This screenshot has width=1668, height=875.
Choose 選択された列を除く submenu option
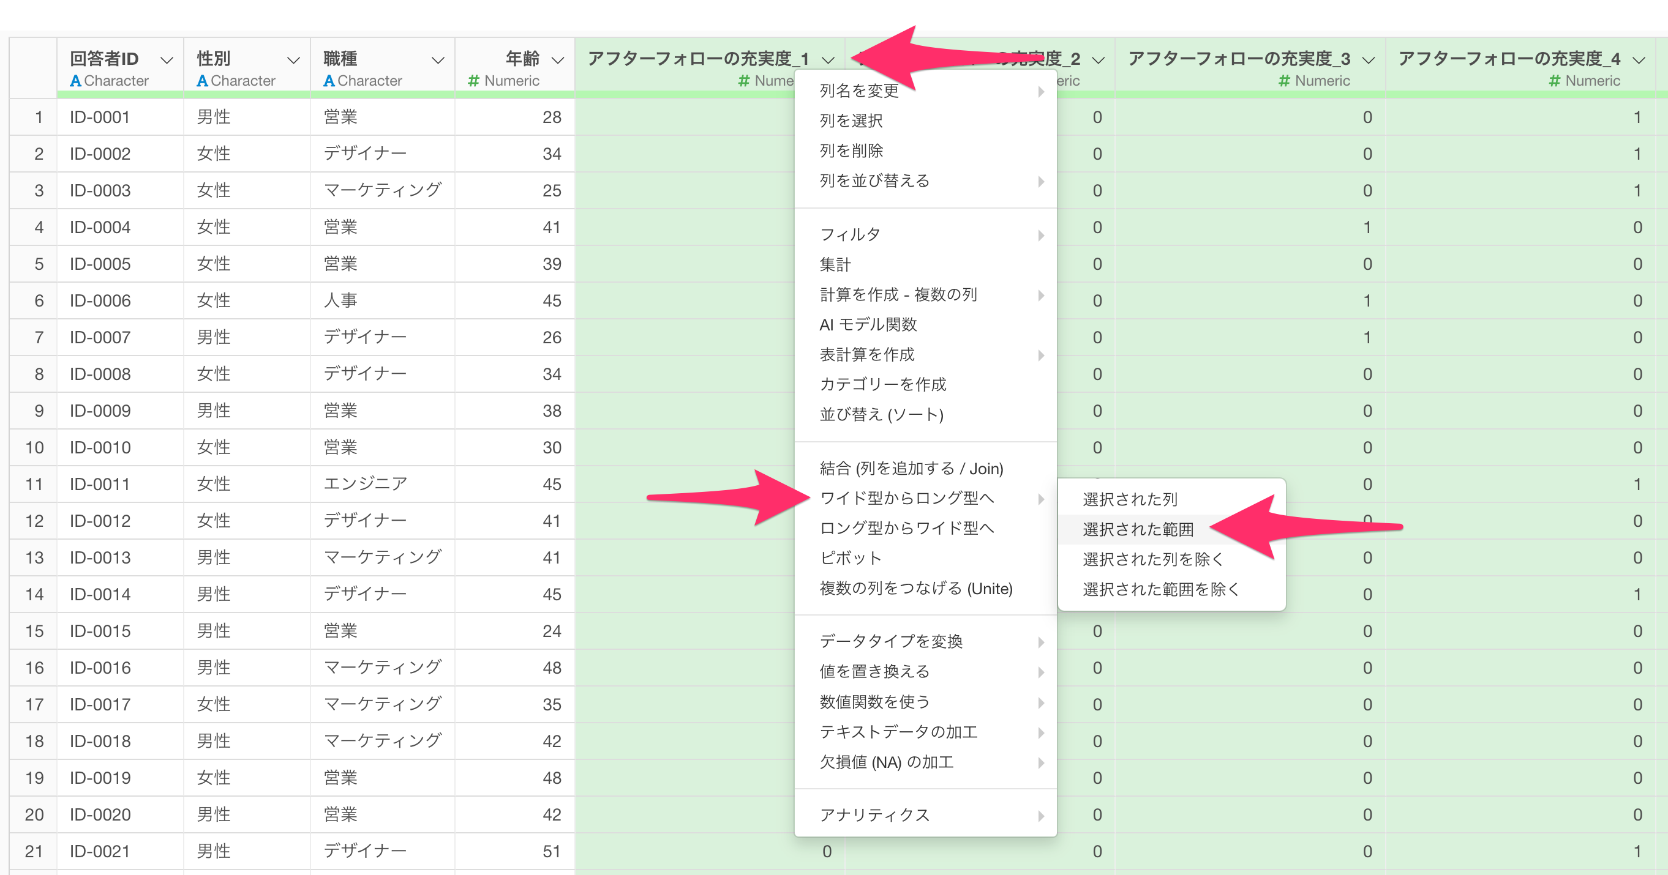(1152, 559)
